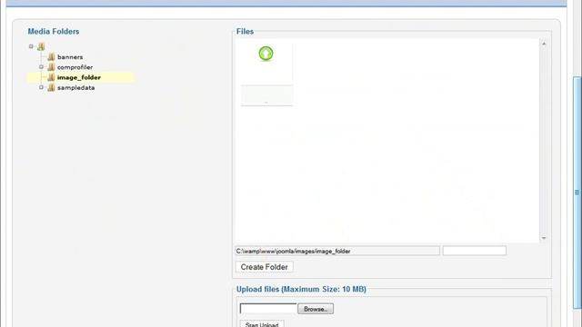Click the sampledata folder icon
The image size is (582, 327).
coord(51,87)
